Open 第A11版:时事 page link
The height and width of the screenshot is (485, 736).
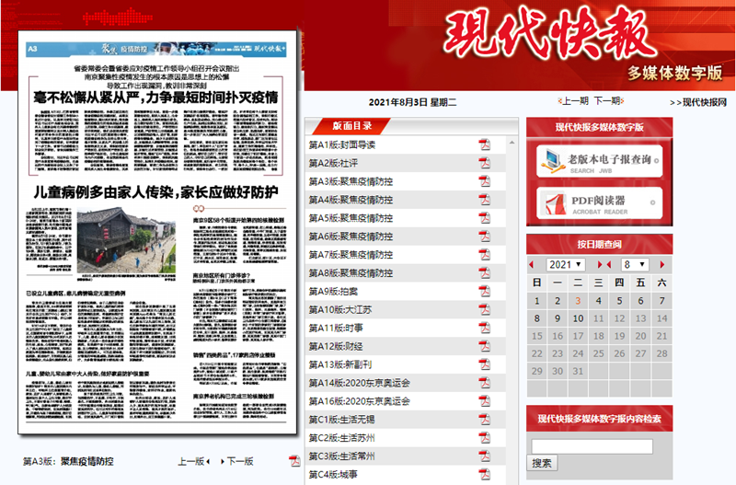click(336, 328)
